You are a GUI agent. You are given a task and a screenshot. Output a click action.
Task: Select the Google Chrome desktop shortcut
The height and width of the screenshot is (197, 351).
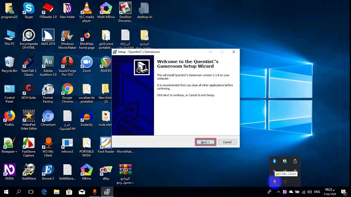pos(67,93)
